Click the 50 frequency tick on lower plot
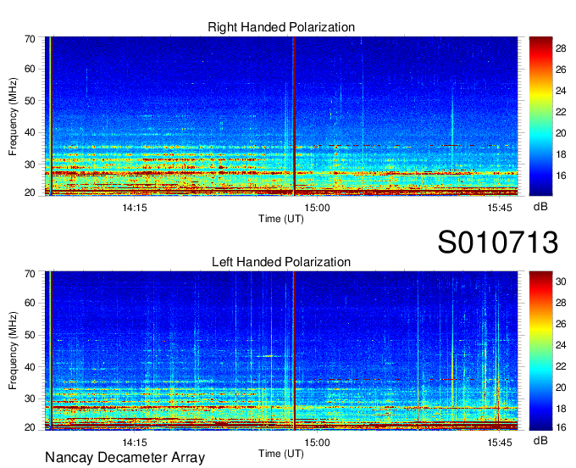Screen dimensions: 576x468 pyautogui.click(x=30, y=335)
